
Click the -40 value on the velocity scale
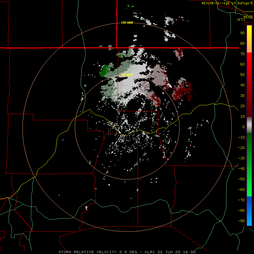click(241, 169)
